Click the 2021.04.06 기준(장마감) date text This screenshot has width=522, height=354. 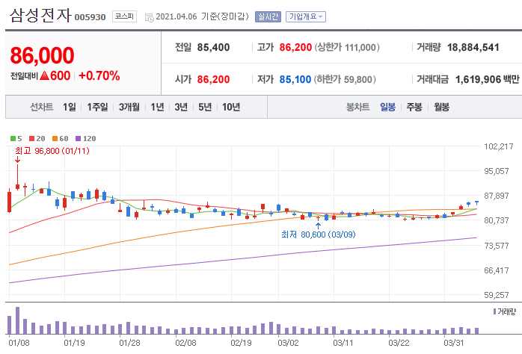coord(203,16)
